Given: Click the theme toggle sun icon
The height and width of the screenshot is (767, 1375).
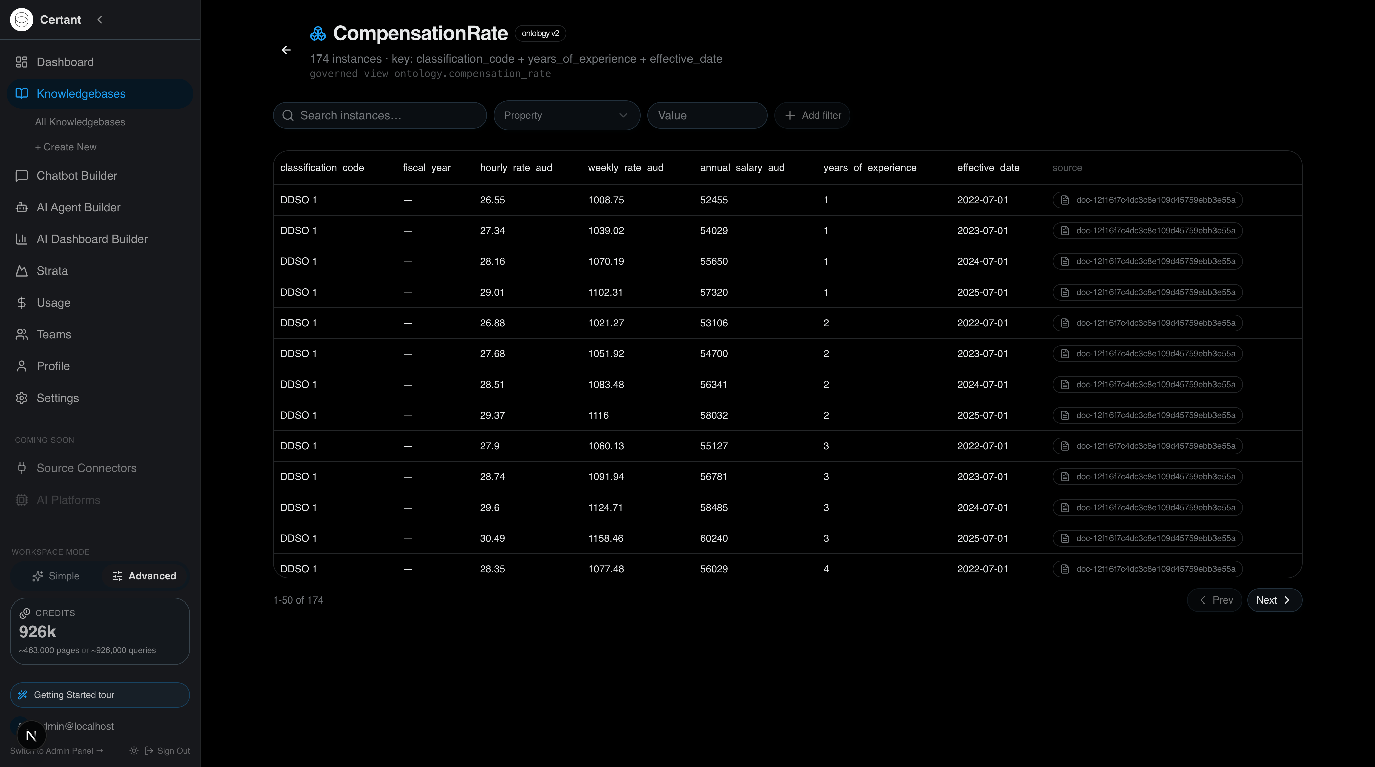Looking at the screenshot, I should [x=134, y=751].
